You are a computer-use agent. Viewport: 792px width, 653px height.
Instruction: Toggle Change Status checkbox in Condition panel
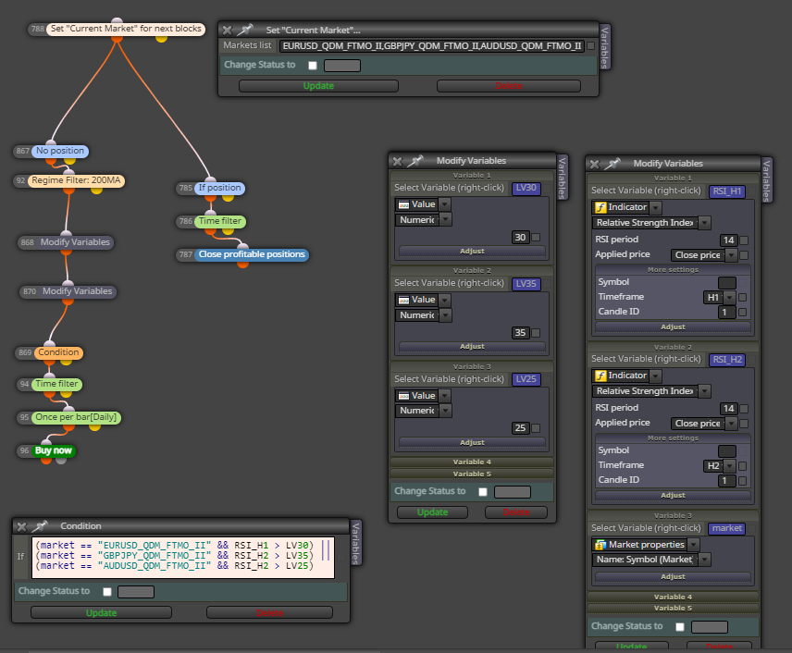point(107,592)
